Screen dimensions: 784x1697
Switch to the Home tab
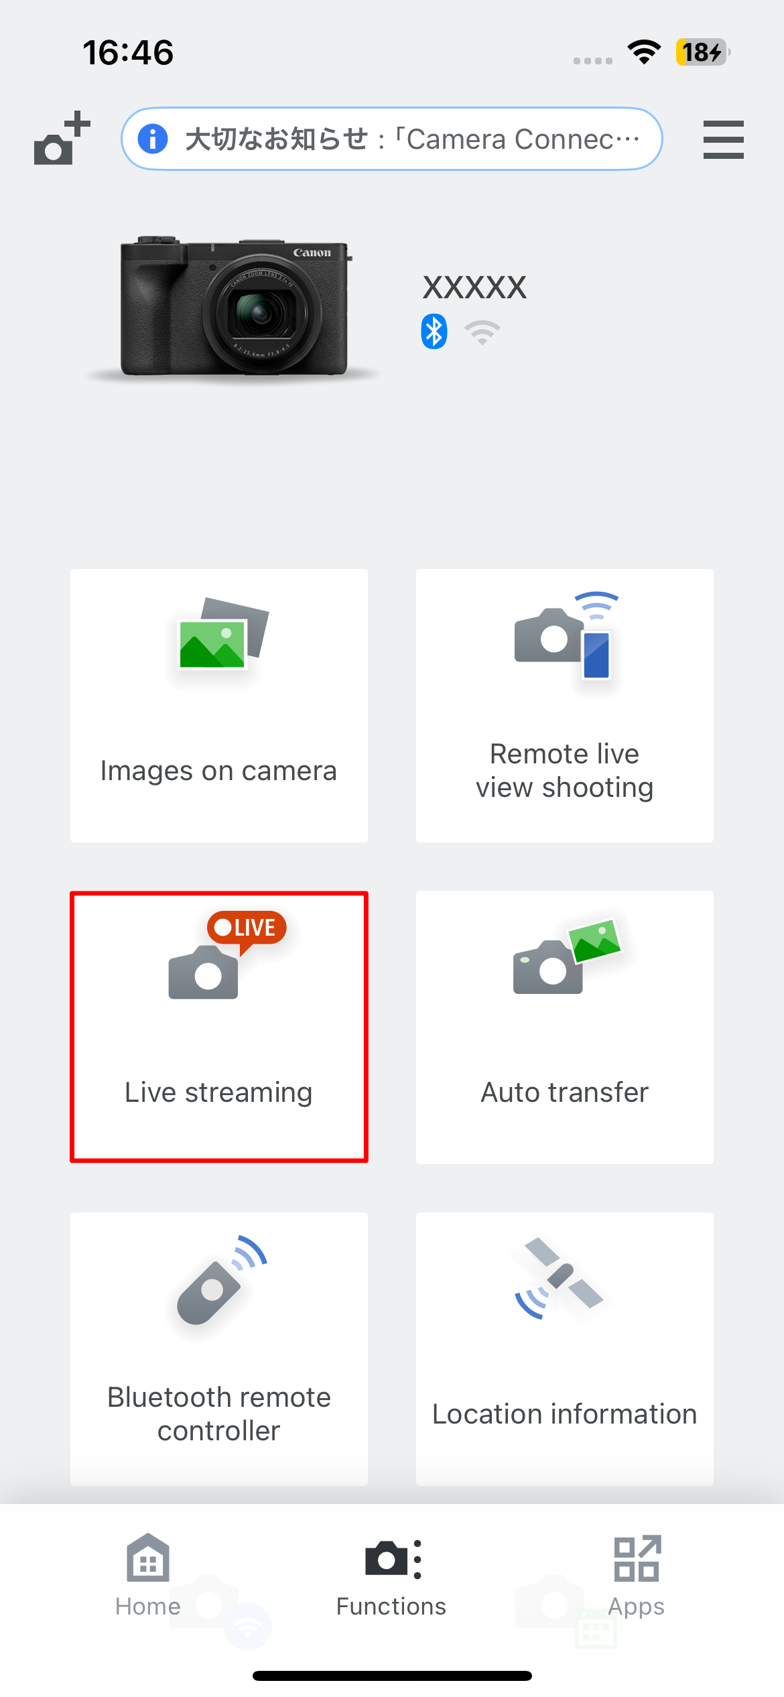pyautogui.click(x=148, y=1575)
